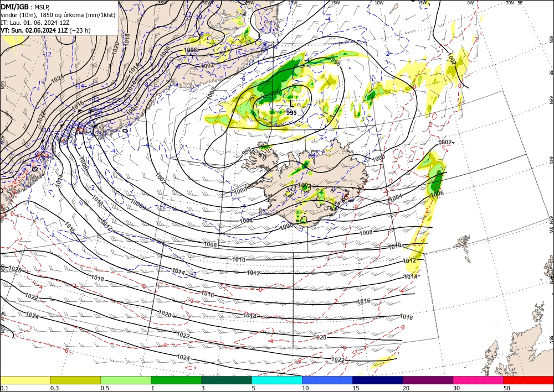Choose the navy 15–20 legend swatch

(x=377, y=380)
